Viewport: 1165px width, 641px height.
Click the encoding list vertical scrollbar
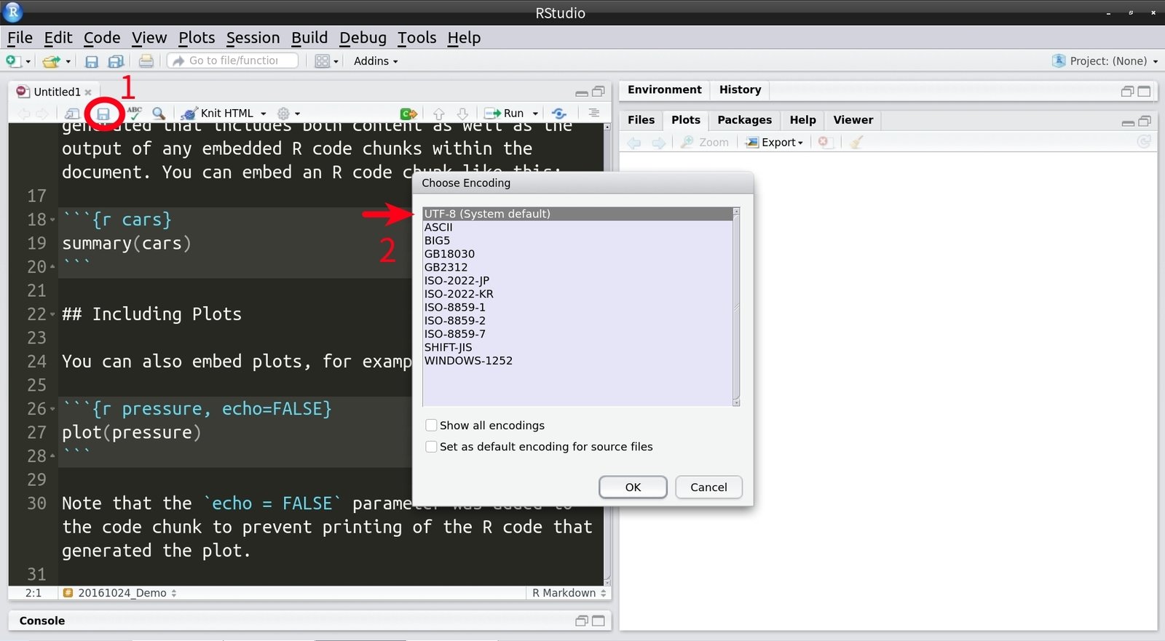pyautogui.click(x=736, y=306)
